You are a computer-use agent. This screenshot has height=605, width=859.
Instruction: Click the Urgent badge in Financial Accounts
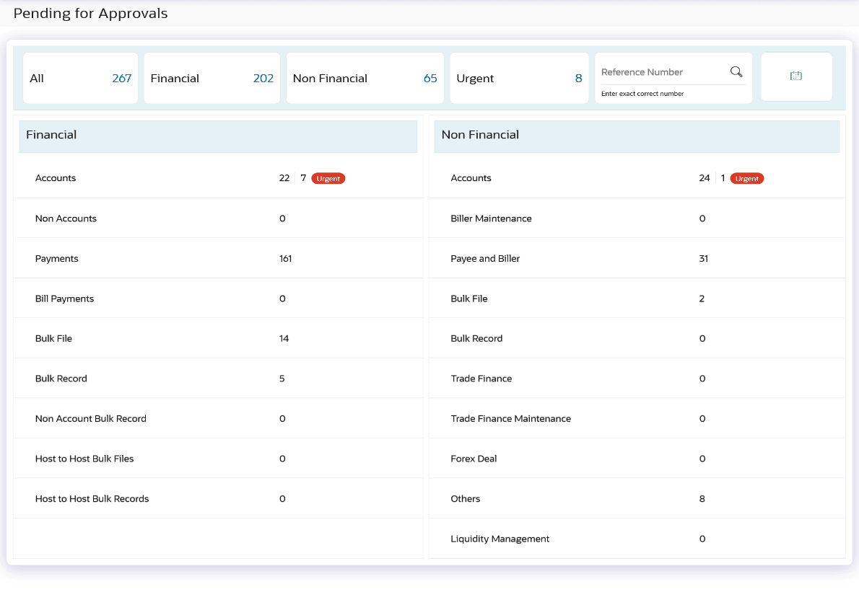[328, 179]
